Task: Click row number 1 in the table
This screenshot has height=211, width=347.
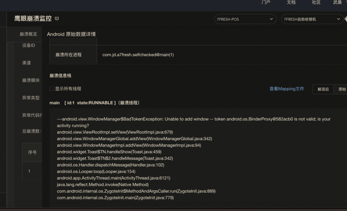Action: click(29, 171)
